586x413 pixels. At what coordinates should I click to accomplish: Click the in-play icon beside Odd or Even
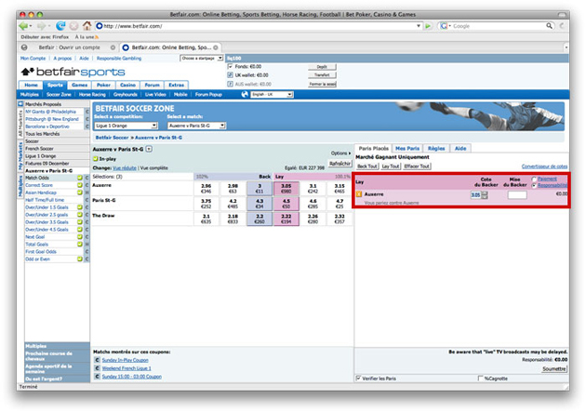(x=80, y=259)
